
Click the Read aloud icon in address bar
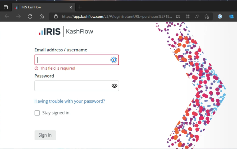[x=197, y=16]
